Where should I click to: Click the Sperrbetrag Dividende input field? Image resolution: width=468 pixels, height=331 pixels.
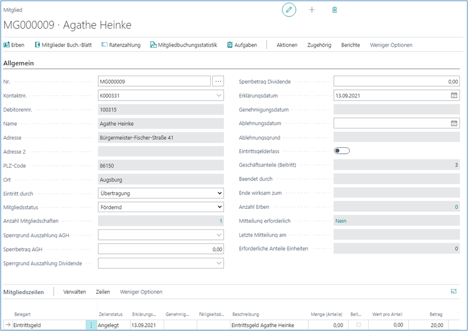(396, 81)
